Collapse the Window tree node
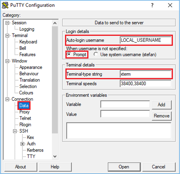 [x=7, y=61]
